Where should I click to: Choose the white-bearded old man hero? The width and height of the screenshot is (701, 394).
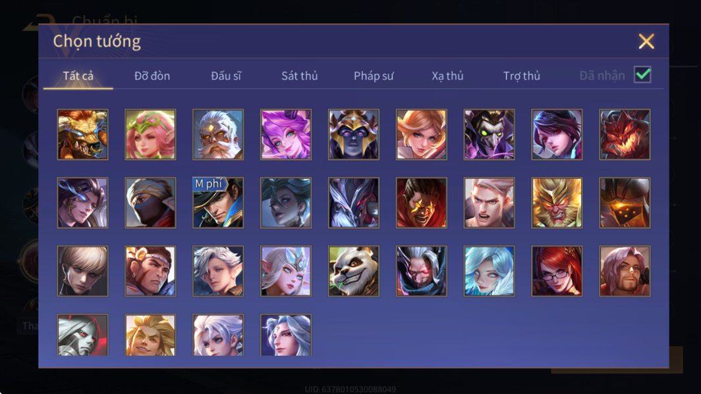click(x=218, y=134)
